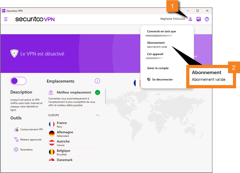Click the France flag icon in list
The width and height of the screenshot is (240, 173).
point(52,124)
